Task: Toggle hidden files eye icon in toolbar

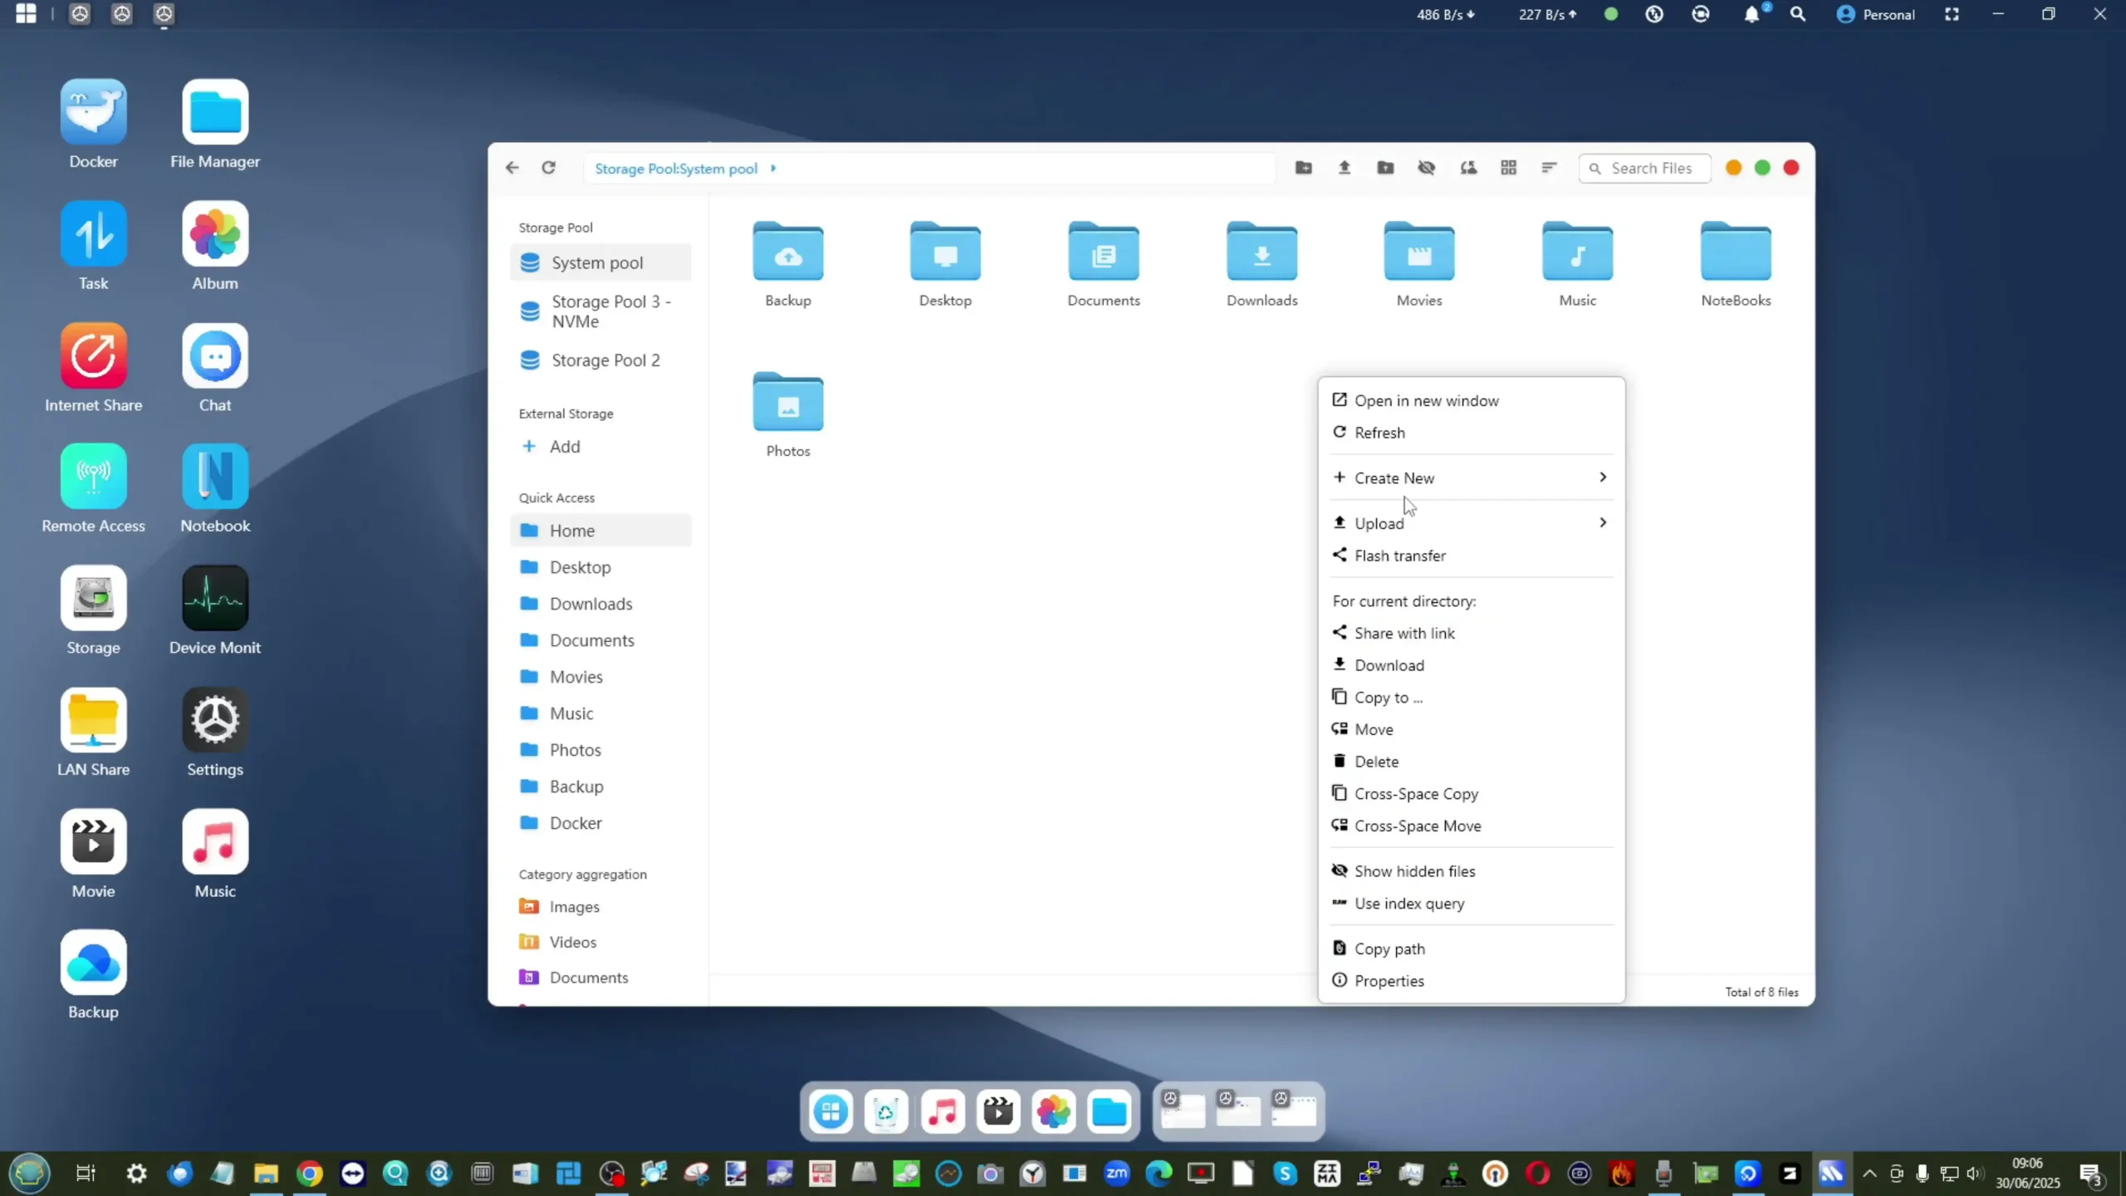Action: (x=1427, y=168)
